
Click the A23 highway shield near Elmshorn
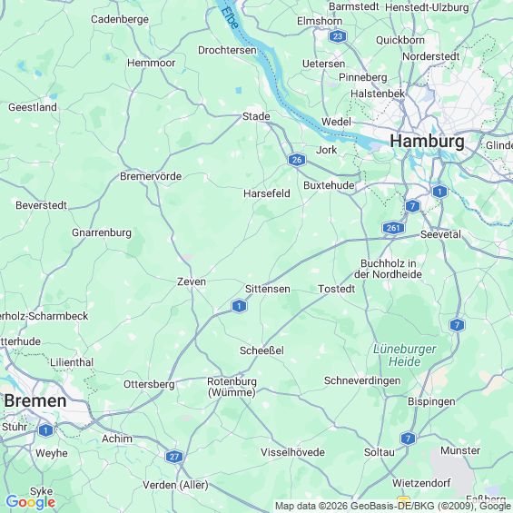pyautogui.click(x=338, y=36)
